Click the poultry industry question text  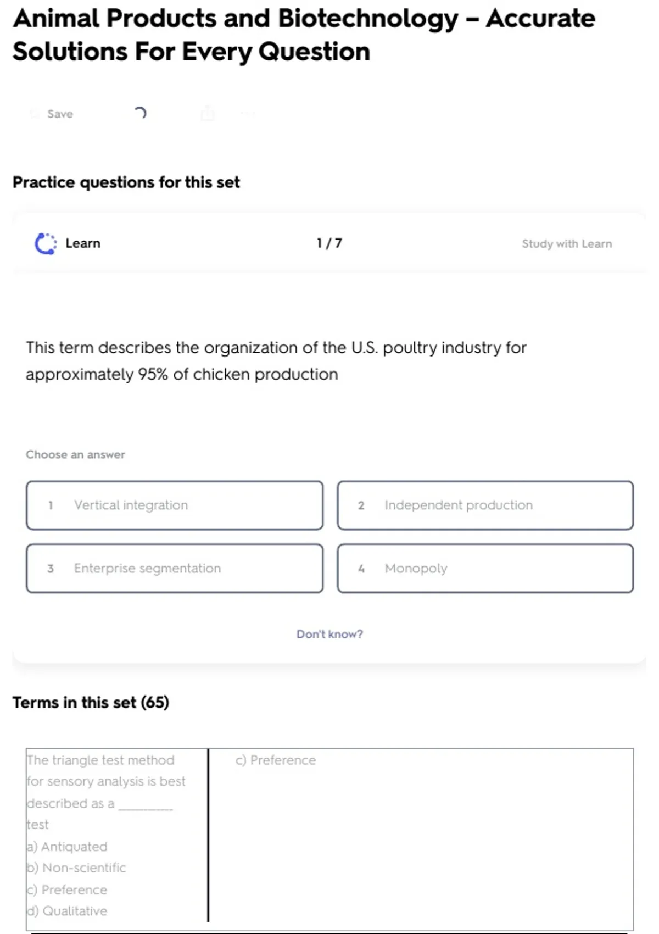click(x=276, y=361)
